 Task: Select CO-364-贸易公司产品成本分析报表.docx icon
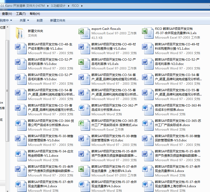20,125
